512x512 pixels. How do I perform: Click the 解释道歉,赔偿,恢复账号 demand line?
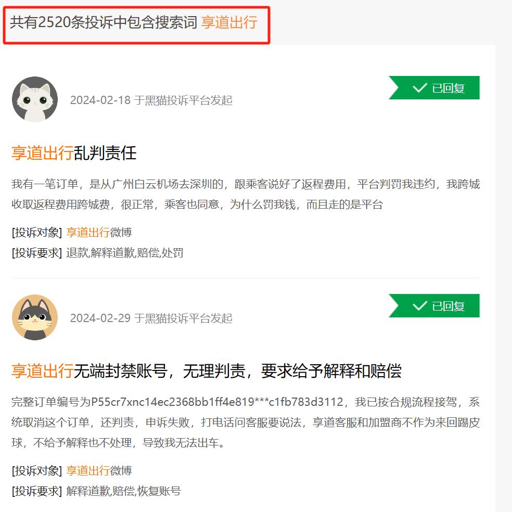pyautogui.click(x=123, y=491)
